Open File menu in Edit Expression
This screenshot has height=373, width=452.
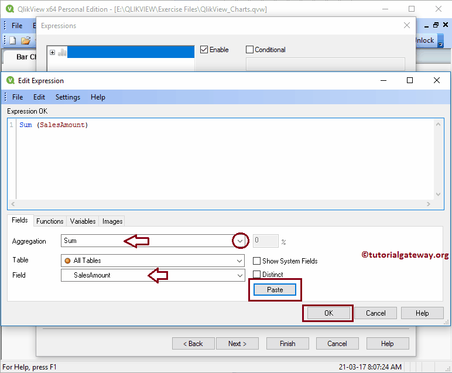tap(18, 97)
